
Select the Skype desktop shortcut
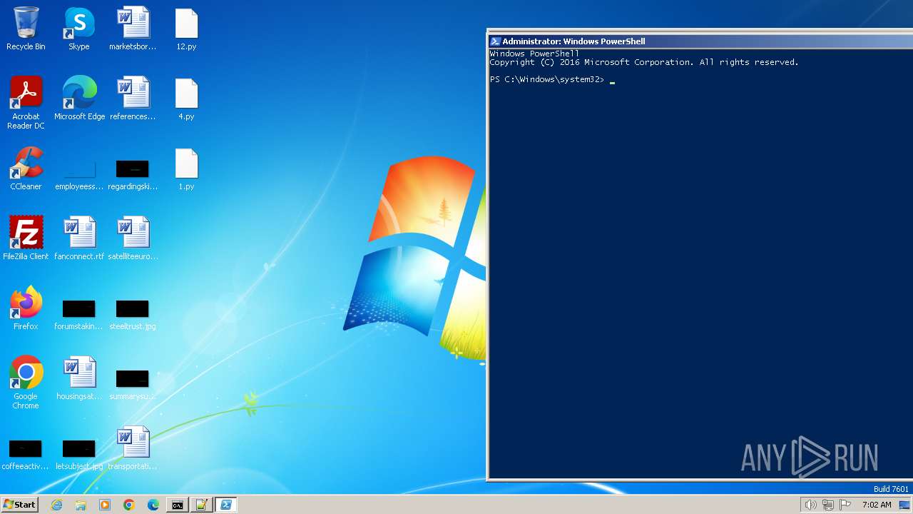(79, 29)
